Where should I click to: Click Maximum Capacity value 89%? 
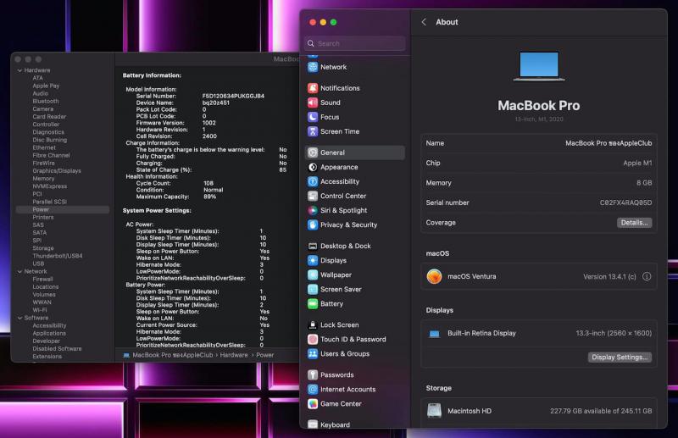209,197
